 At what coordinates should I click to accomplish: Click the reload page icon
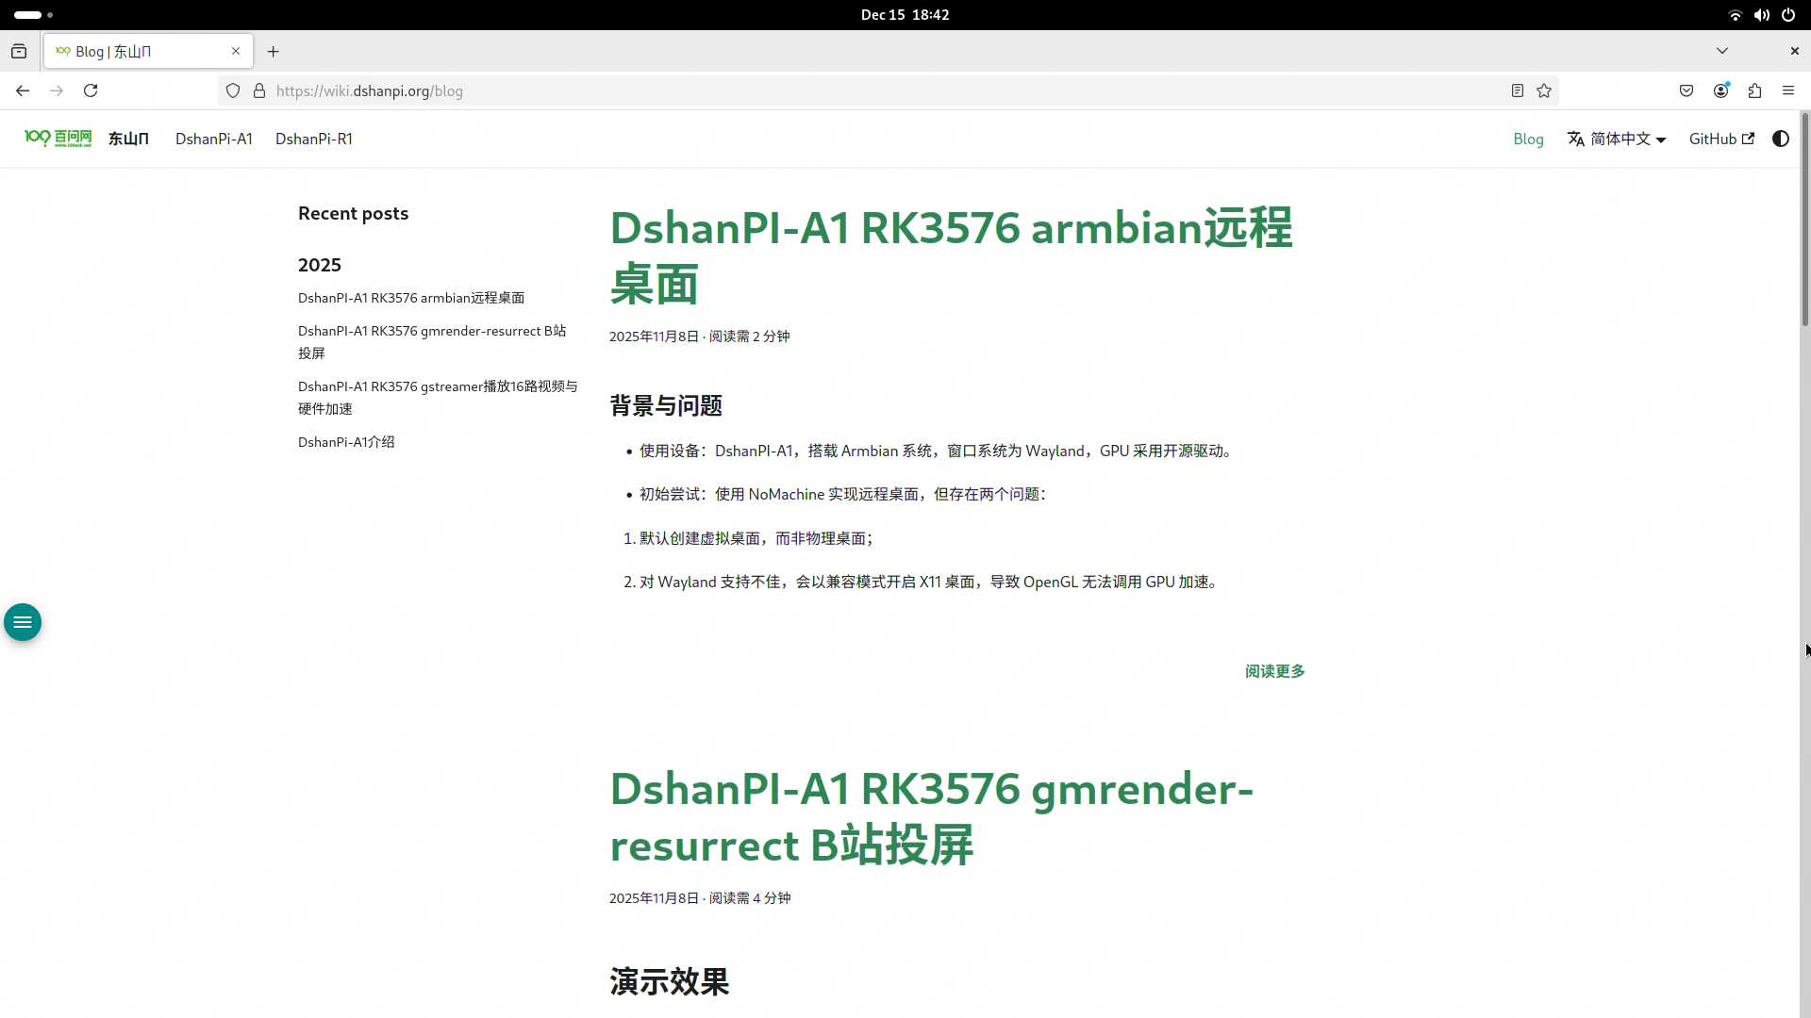pyautogui.click(x=91, y=90)
